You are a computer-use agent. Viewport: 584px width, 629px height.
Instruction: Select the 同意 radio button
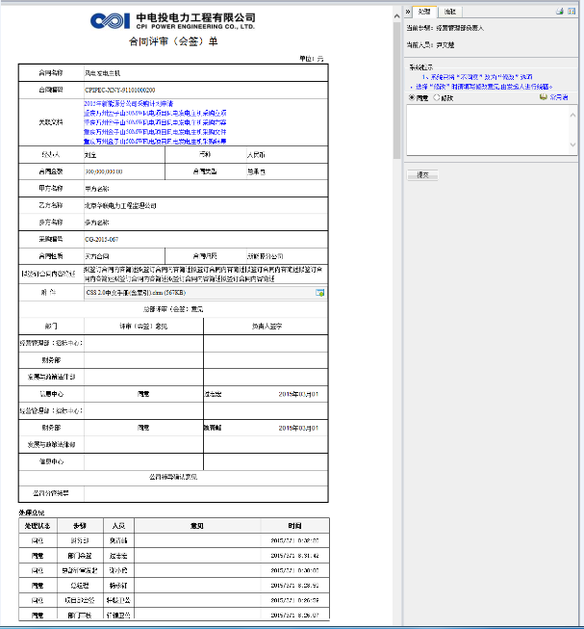coord(412,97)
